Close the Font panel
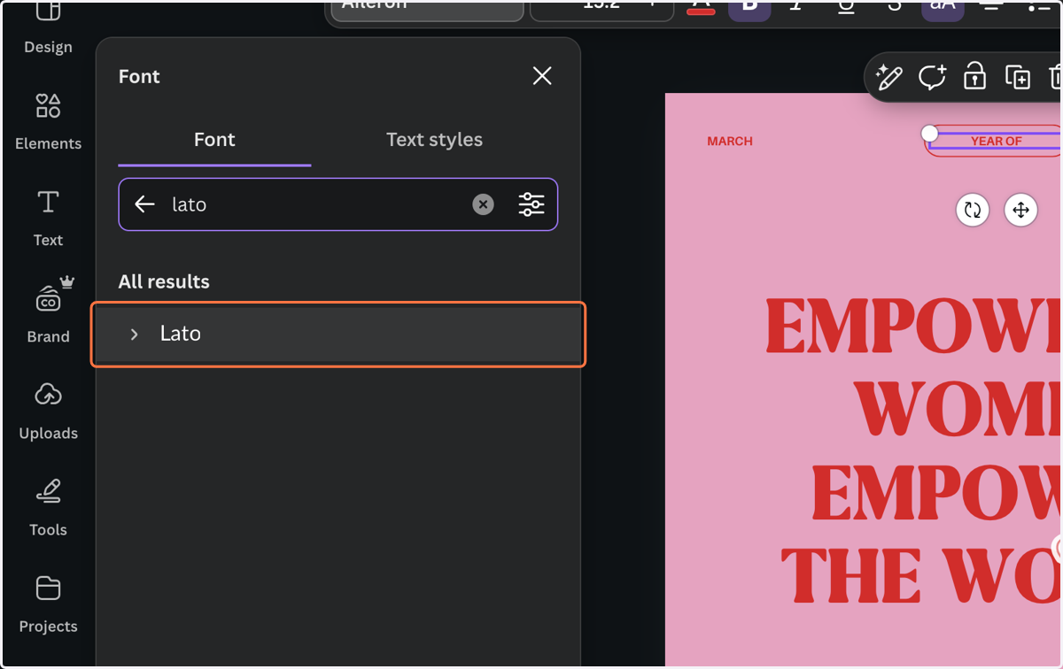The image size is (1063, 669). click(542, 76)
